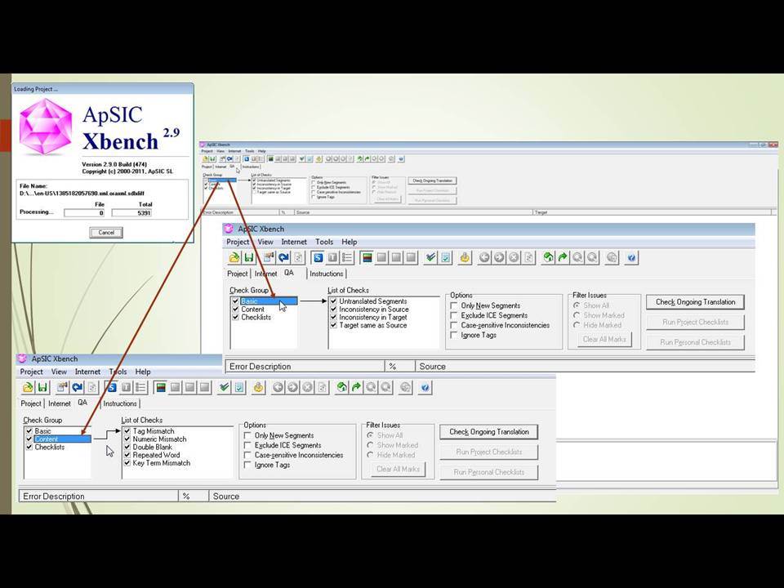784x588 pixels.
Task: Click green globe-refresh icon in Basic-selected window
Action: point(548,257)
